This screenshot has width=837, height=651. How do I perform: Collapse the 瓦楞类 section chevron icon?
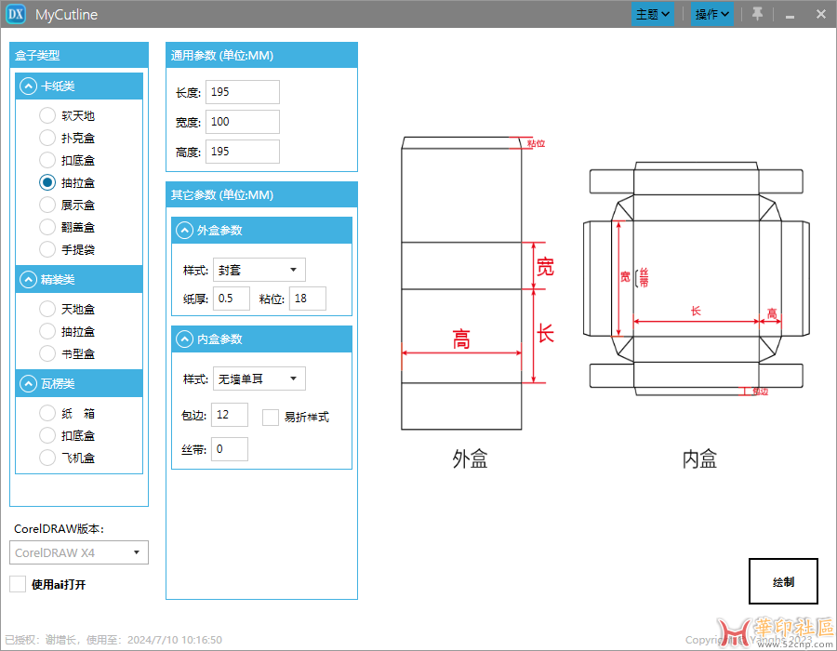27,383
